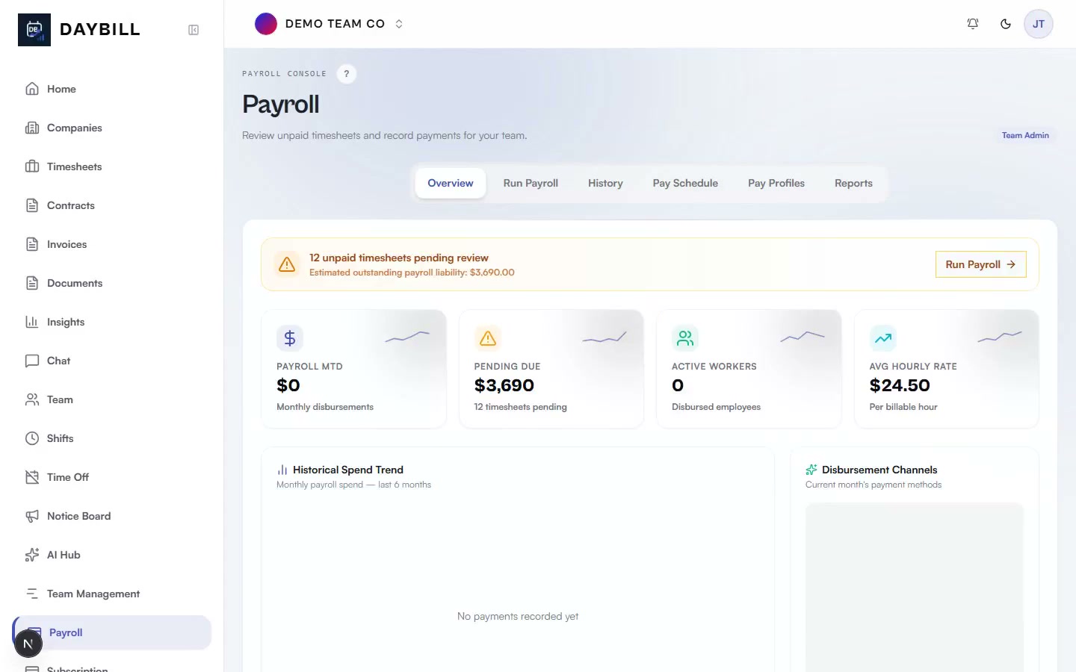Click the Pending Due sparkline
Screen dimensions: 1076x672
point(605,337)
